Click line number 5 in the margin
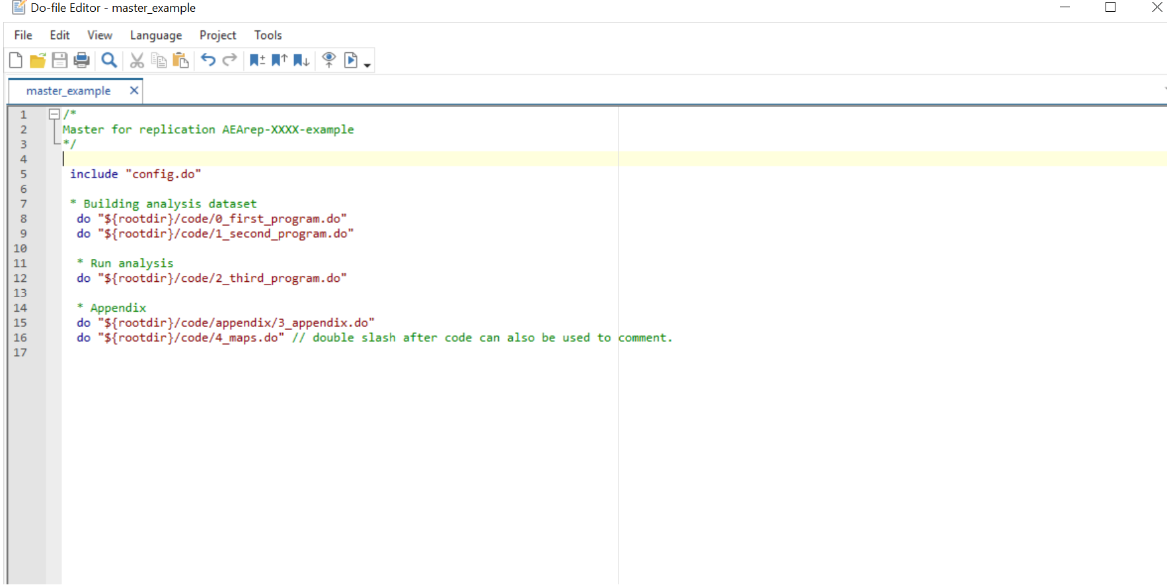This screenshot has height=585, width=1167. coord(24,174)
